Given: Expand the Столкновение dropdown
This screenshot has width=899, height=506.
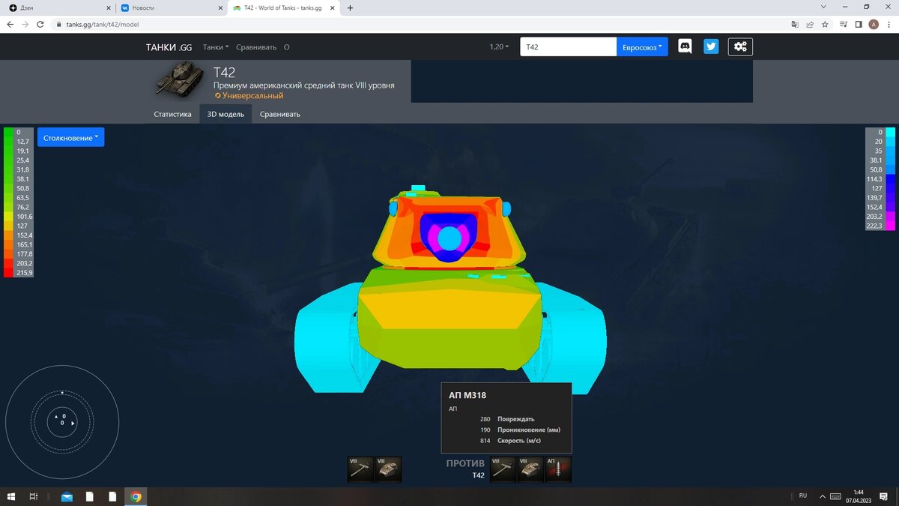Looking at the screenshot, I should pos(70,137).
